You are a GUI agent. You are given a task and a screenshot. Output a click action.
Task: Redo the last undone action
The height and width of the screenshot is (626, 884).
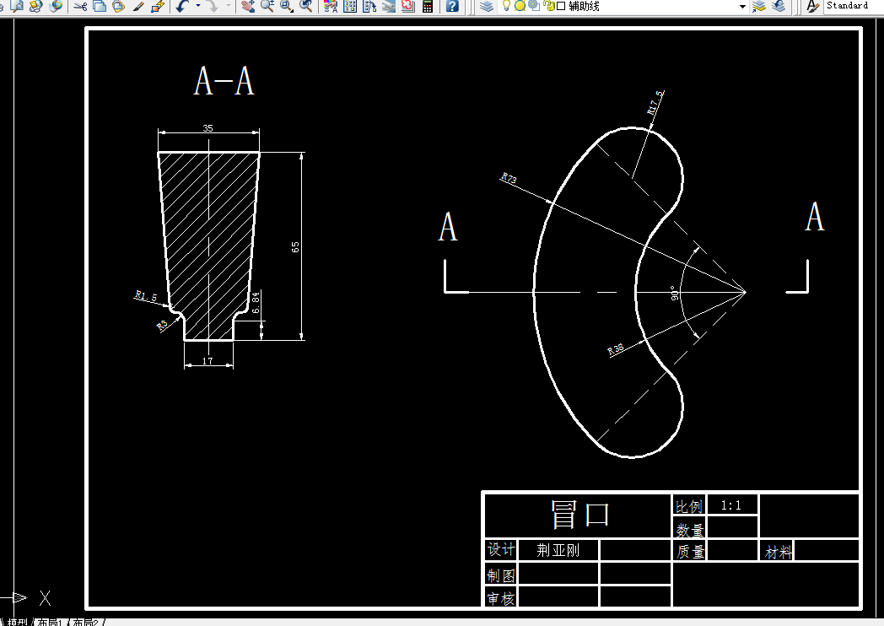pos(213,6)
